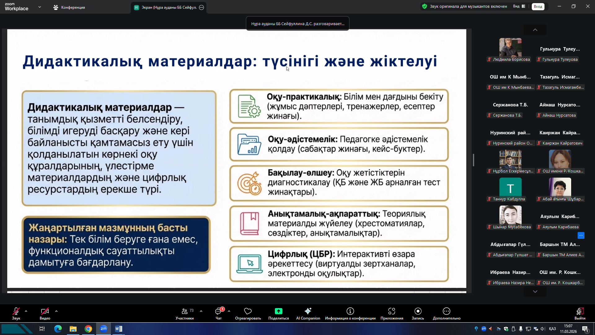This screenshot has width=595, height=335.
Task: Open Zoom Workplace dropdown arrow
Action: tap(40, 7)
